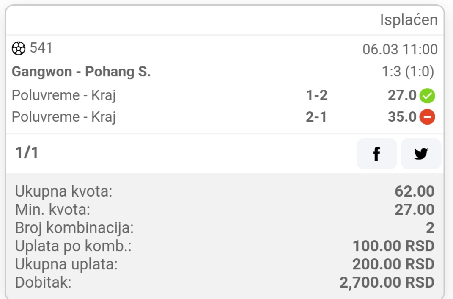This screenshot has height=299, width=453.
Task: Click the 35.0 odds value
Action: coord(402,117)
